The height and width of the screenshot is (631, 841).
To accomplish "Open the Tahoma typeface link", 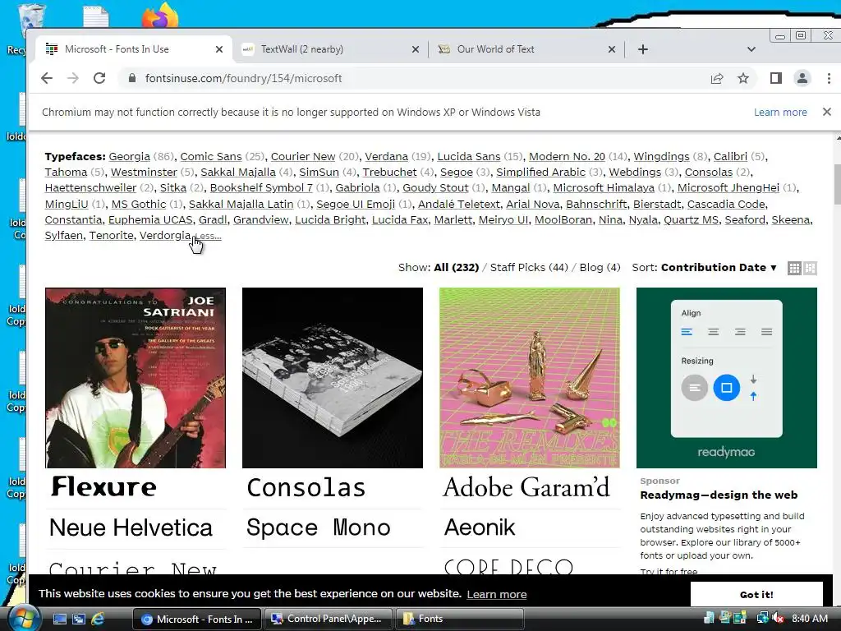I will coord(66,173).
